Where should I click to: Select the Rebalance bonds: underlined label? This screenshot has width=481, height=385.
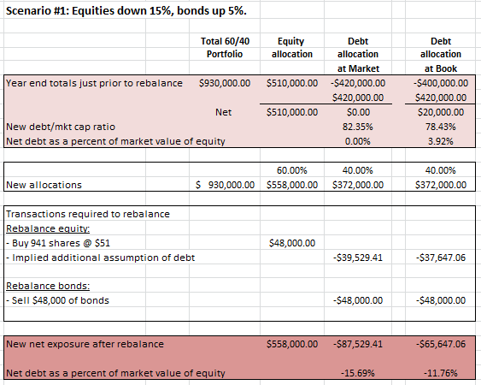pos(48,286)
